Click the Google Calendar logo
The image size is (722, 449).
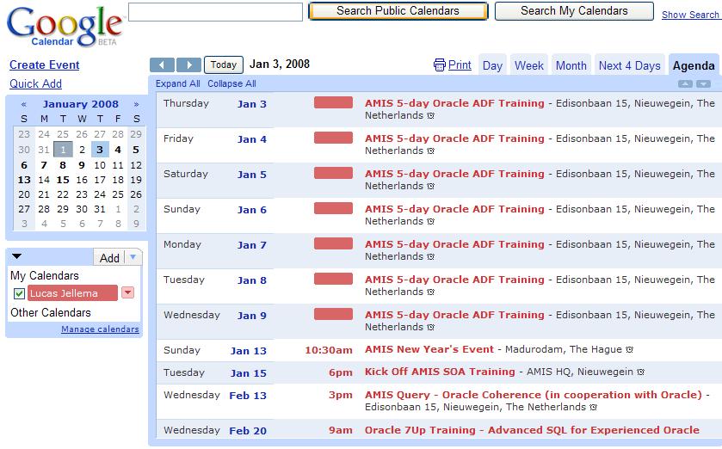[64, 26]
